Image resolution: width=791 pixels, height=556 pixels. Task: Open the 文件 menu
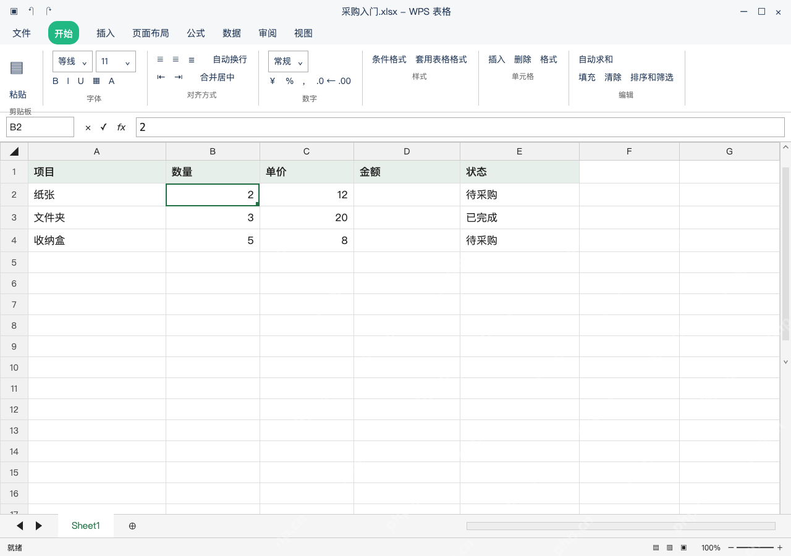pyautogui.click(x=22, y=33)
